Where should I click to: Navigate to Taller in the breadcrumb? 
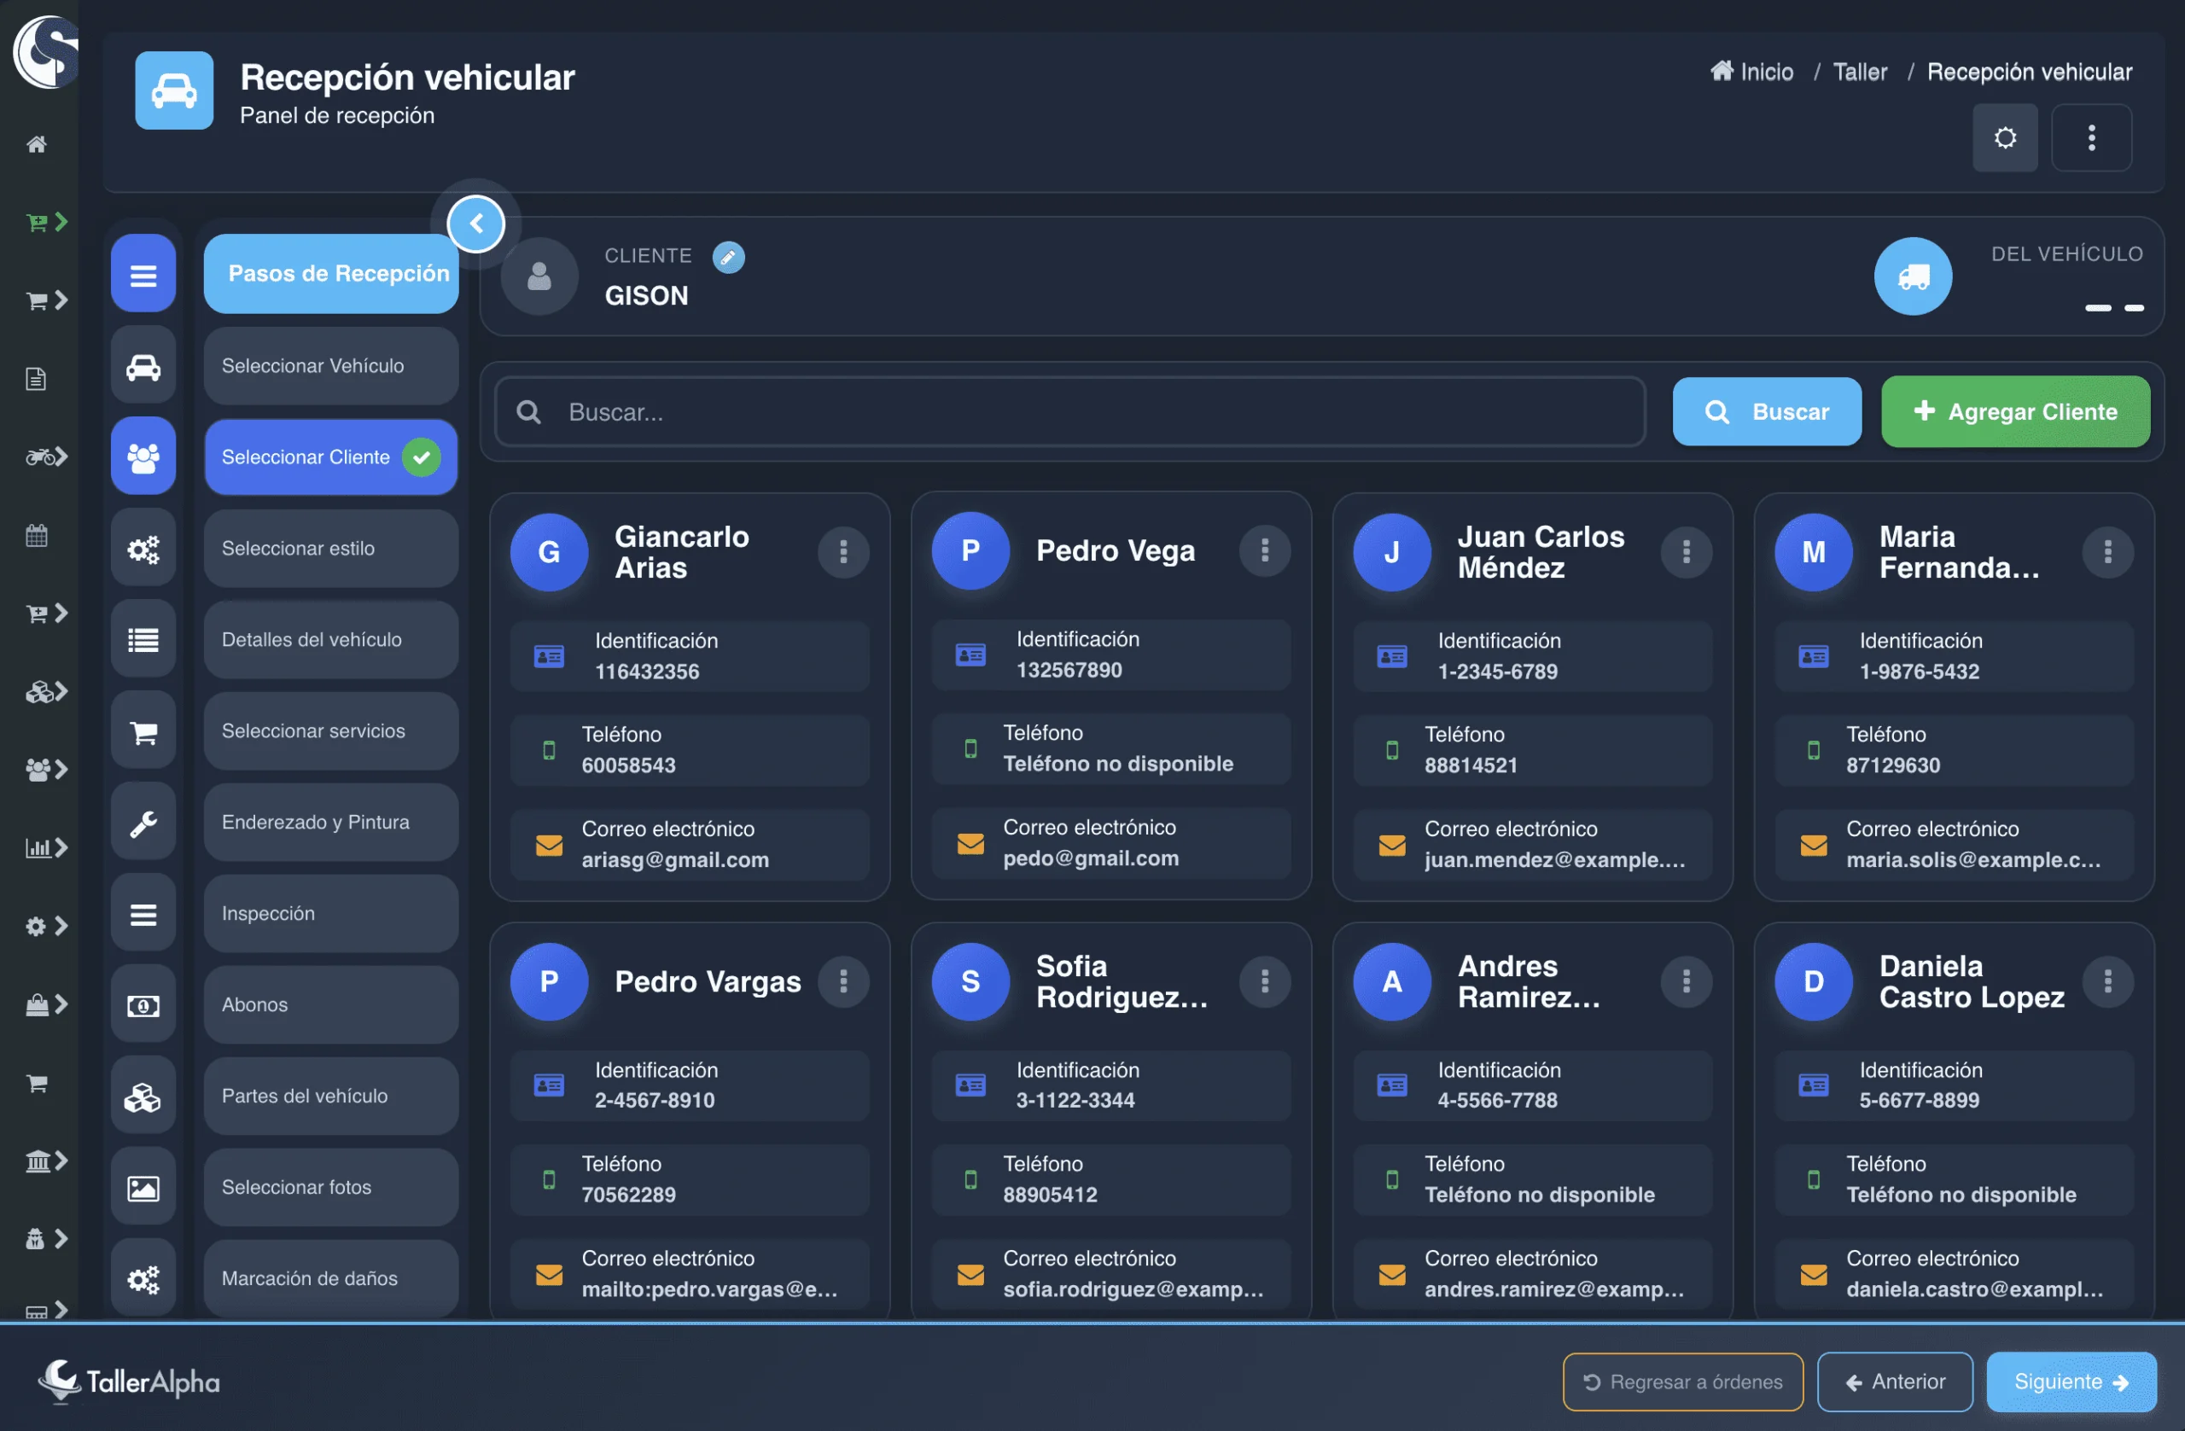(x=1859, y=71)
